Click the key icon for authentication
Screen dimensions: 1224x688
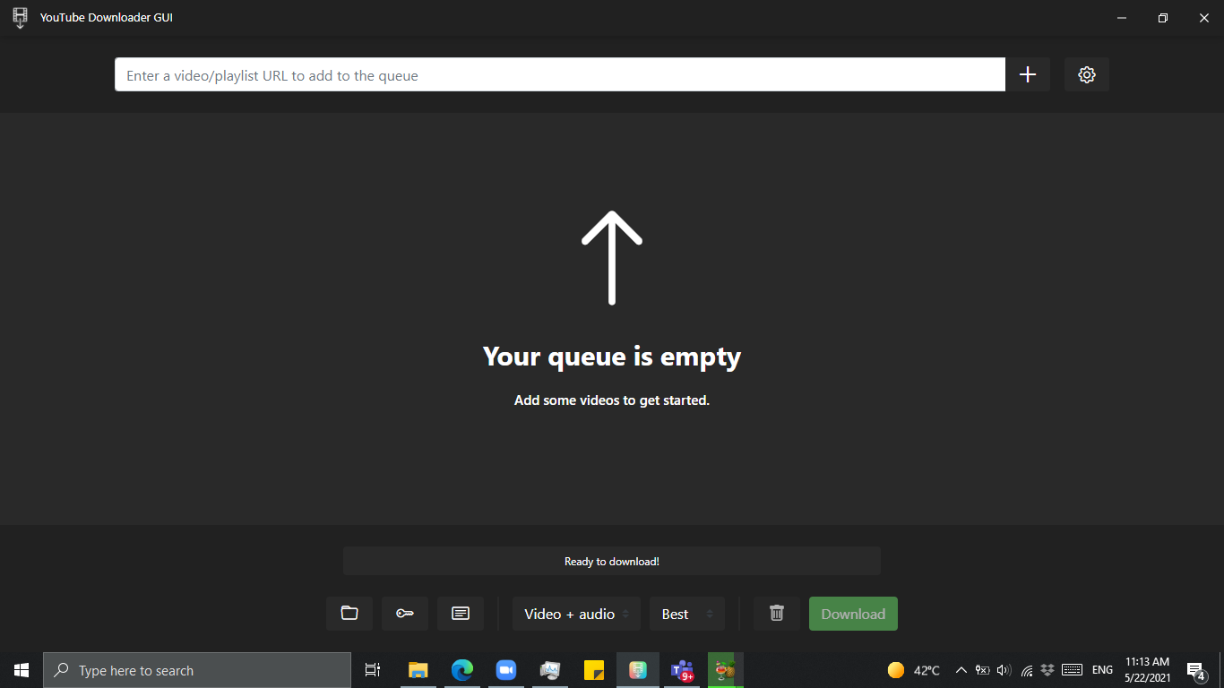pyautogui.click(x=404, y=614)
